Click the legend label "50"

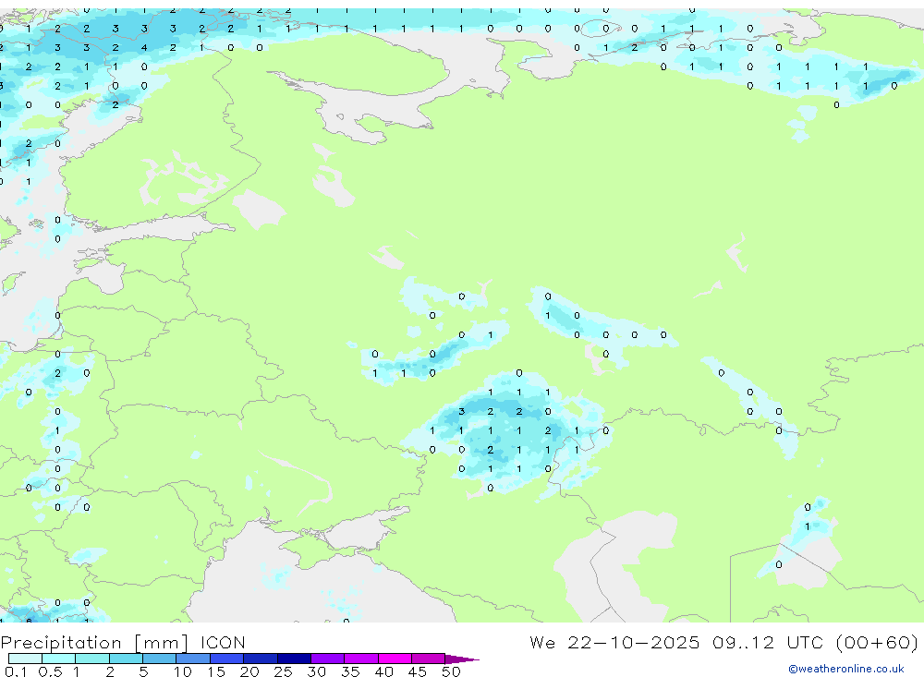[x=451, y=671]
